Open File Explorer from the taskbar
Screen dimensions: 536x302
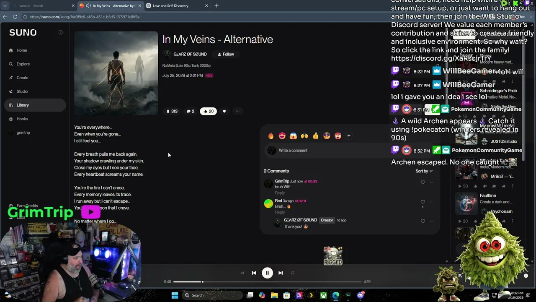tap(274, 295)
